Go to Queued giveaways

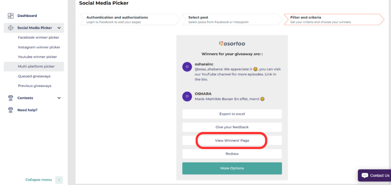34,76
